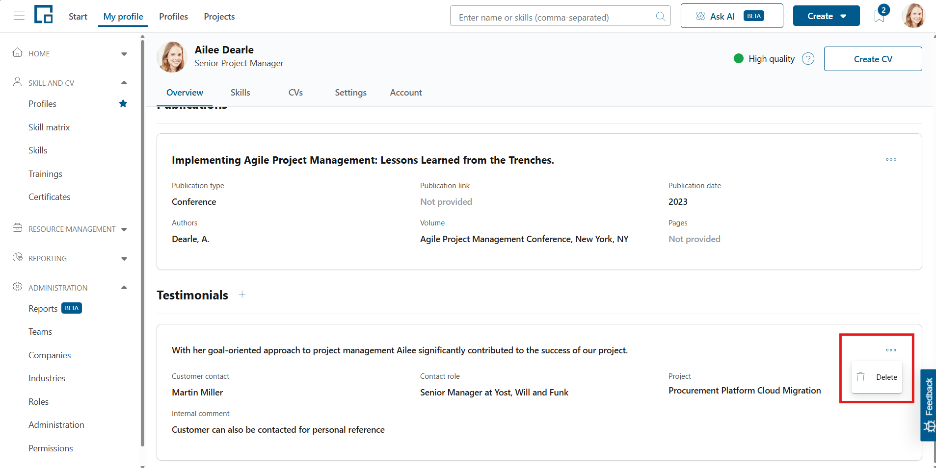Click the Reporting chart icon
Viewport: 936px width, 468px height.
pyautogui.click(x=18, y=257)
